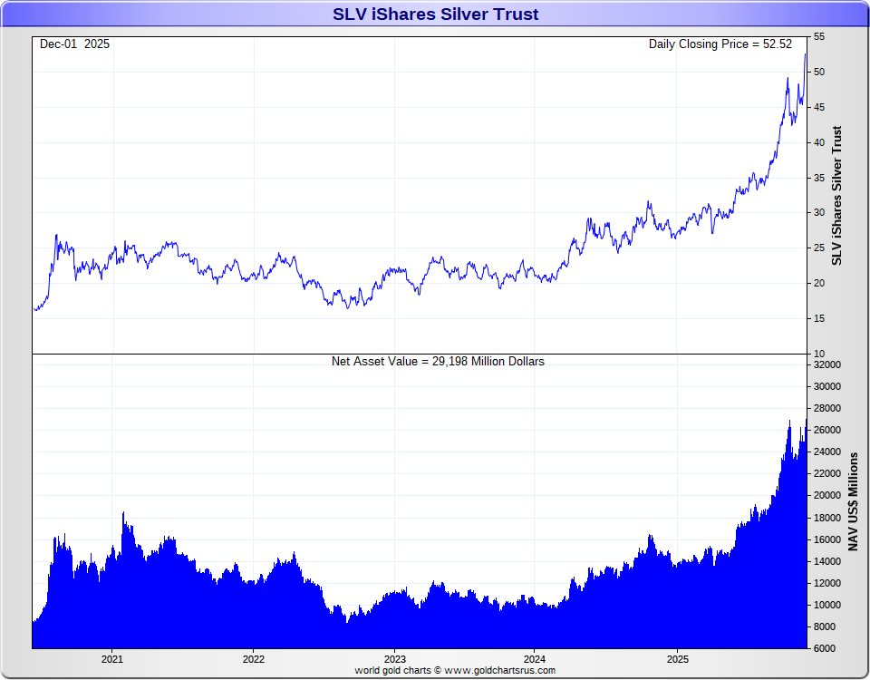Click the chart title 'SLV iShares Silver Trust'

(x=435, y=14)
